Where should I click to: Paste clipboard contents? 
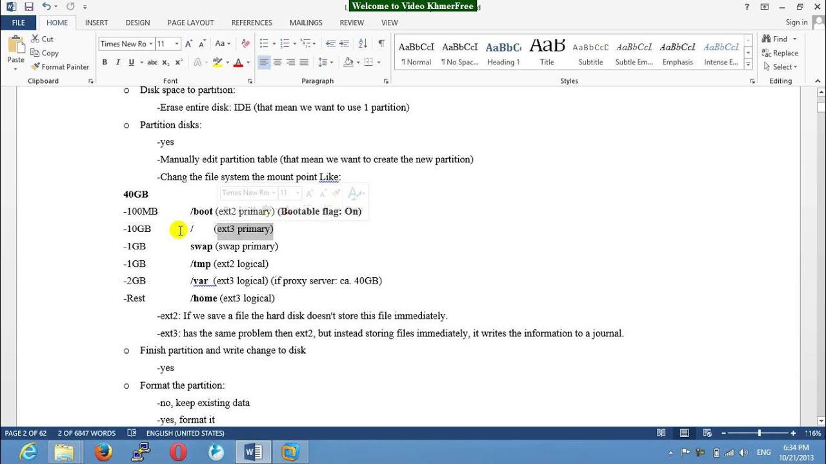[x=15, y=50]
